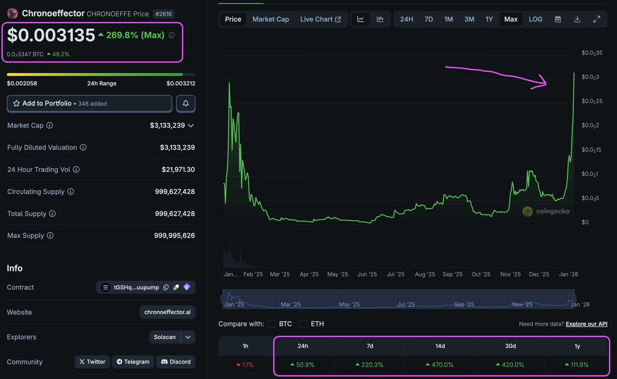The width and height of the screenshot is (617, 379).
Task: Click the Total Supply info icon
Action: (x=52, y=214)
